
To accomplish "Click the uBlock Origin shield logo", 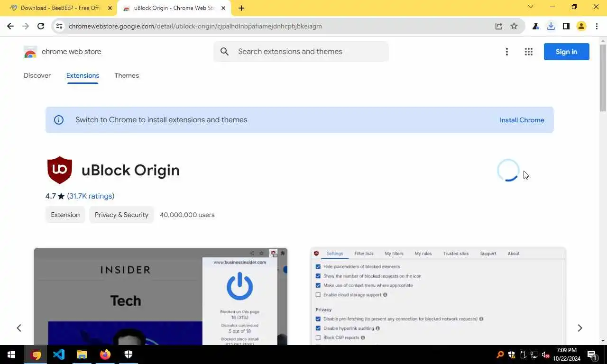I will pyautogui.click(x=60, y=170).
